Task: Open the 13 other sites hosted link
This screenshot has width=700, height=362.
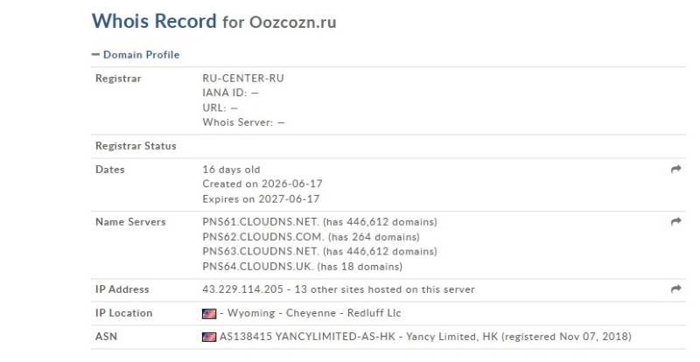Action: tap(384, 289)
